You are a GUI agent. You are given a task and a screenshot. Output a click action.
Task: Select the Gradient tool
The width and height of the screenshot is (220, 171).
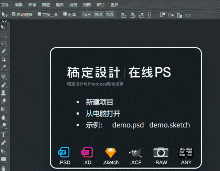pos(3,109)
